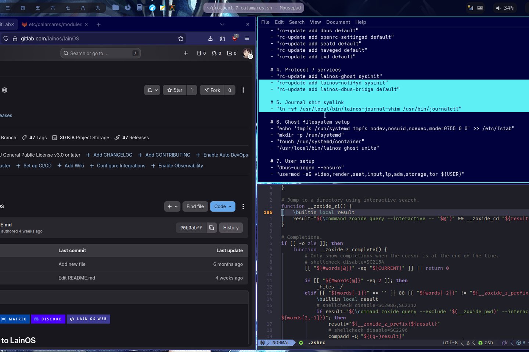The height and width of the screenshot is (352, 529).
Task: Open assigned issues counter in GitLab header
Action: [x=201, y=53]
